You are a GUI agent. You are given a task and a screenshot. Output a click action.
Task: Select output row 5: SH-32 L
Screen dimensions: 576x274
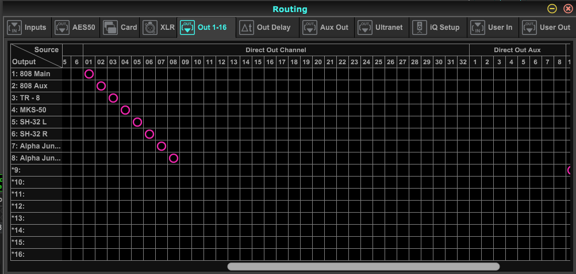[36, 122]
